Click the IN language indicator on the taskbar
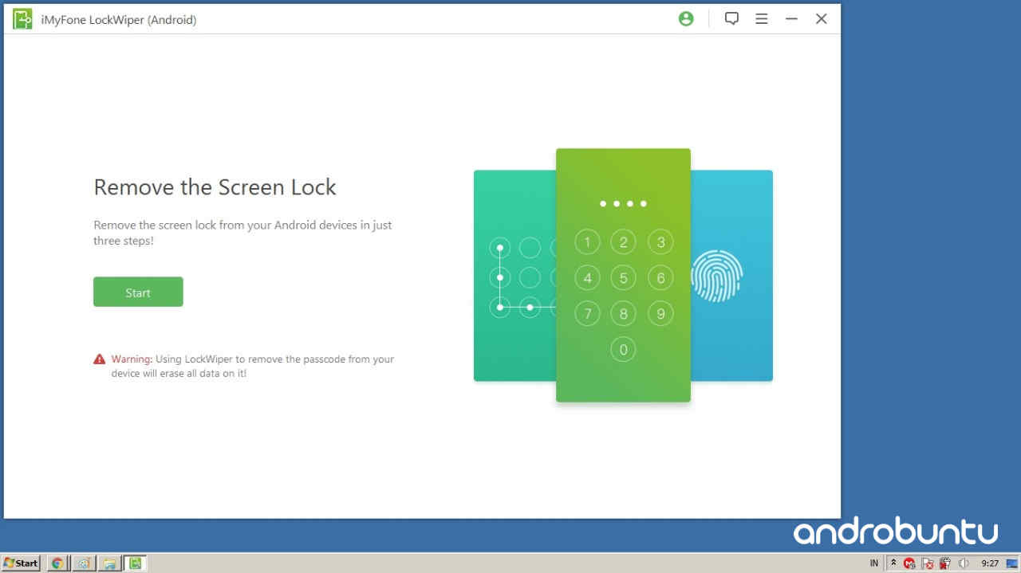1021x573 pixels. coord(873,563)
